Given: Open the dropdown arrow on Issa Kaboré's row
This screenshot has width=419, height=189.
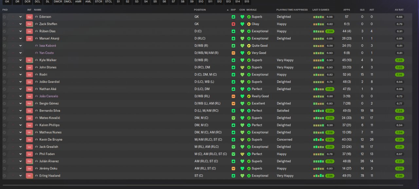Looking at the screenshot, I should pos(20,46).
